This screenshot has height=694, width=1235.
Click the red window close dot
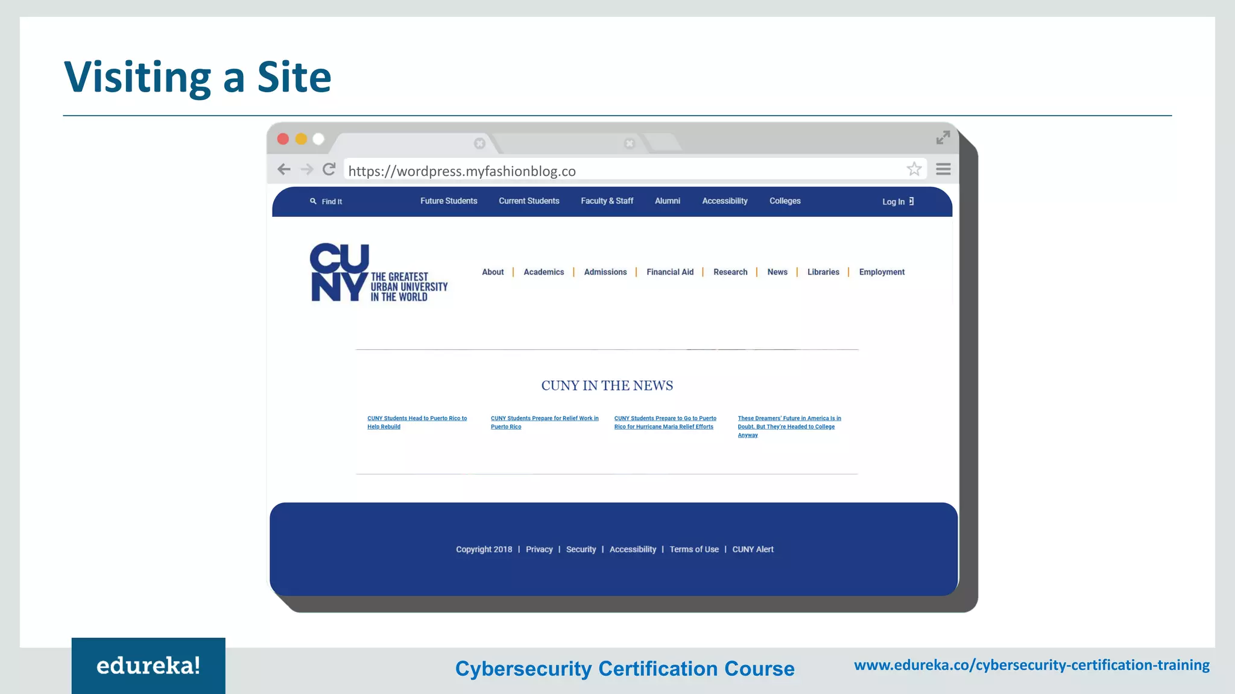pyautogui.click(x=283, y=139)
